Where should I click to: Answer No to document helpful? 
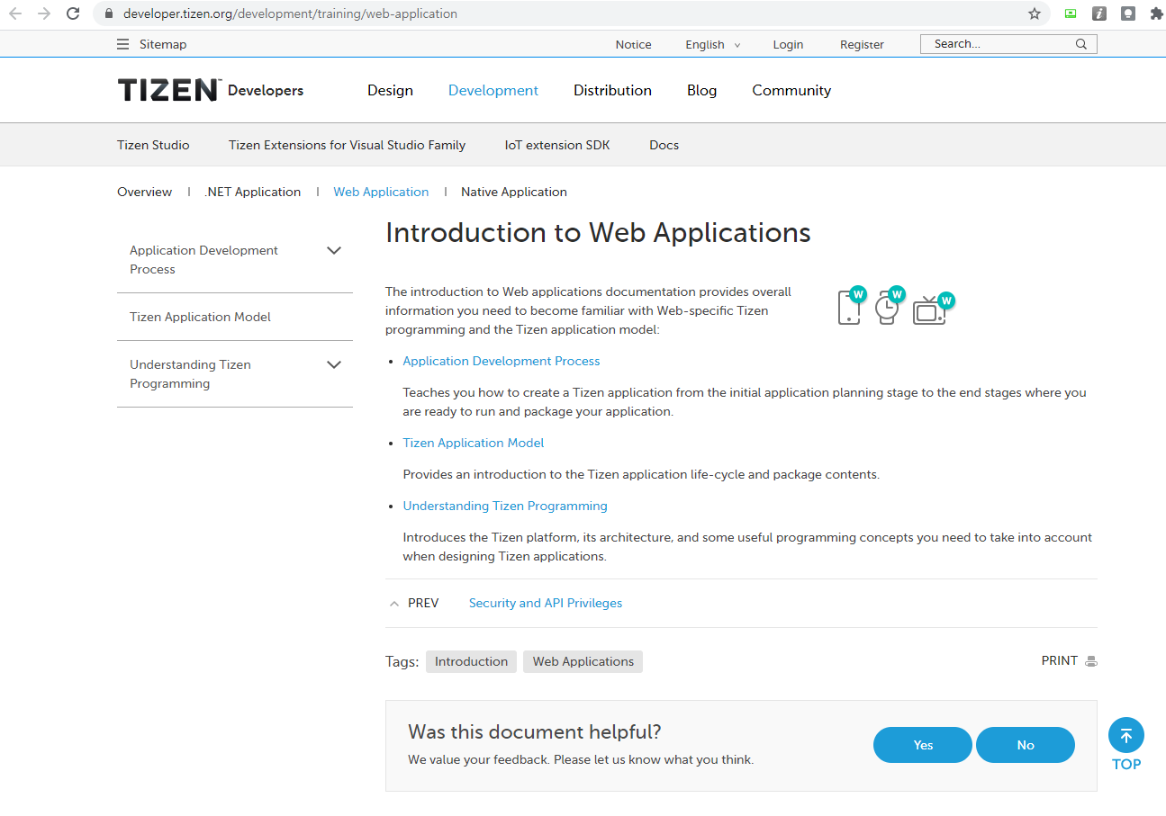[x=1026, y=745]
